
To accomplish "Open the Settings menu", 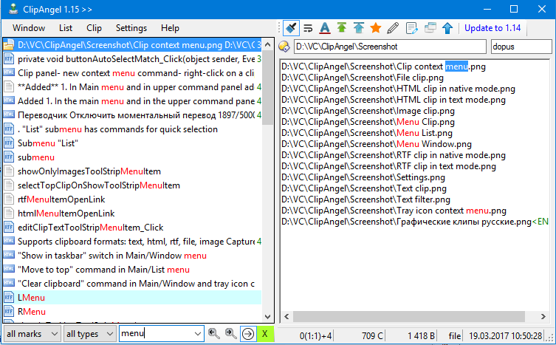I will [x=131, y=28].
